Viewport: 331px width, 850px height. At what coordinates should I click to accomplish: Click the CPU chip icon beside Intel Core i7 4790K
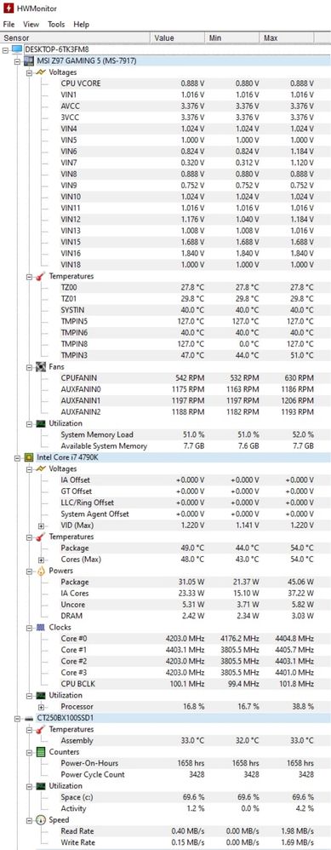click(x=29, y=457)
